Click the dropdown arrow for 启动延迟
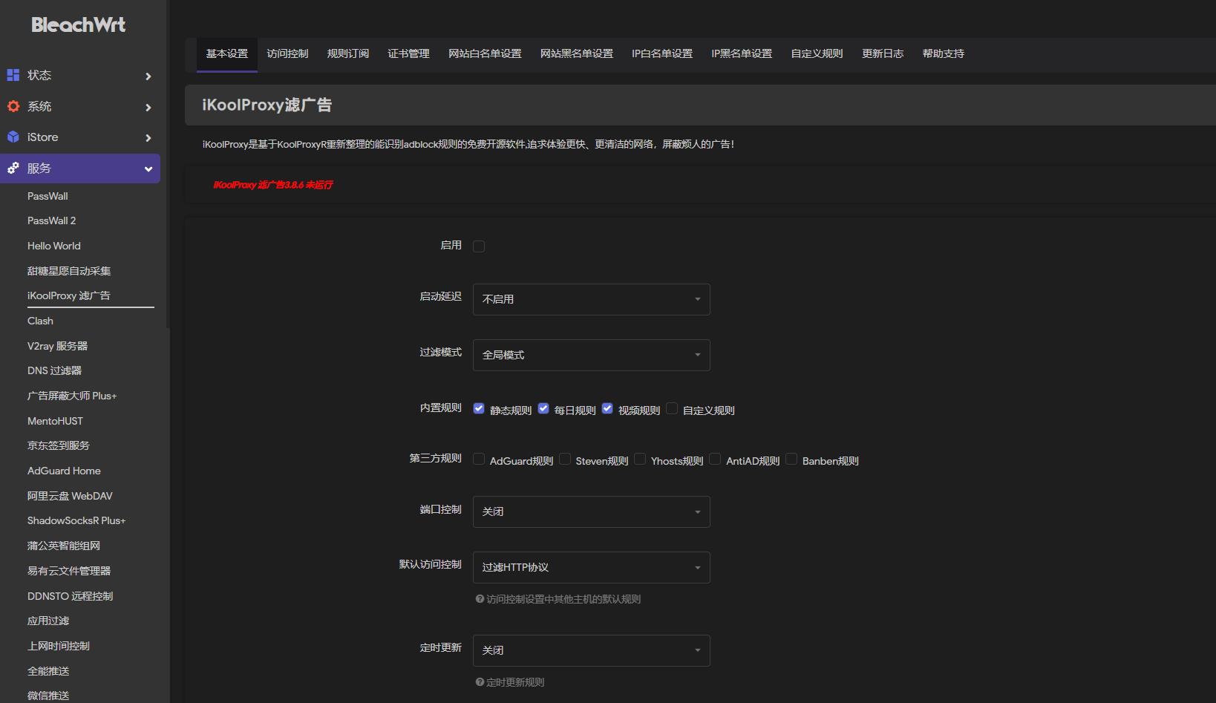Screen dimensions: 1216x703 click(x=696, y=299)
